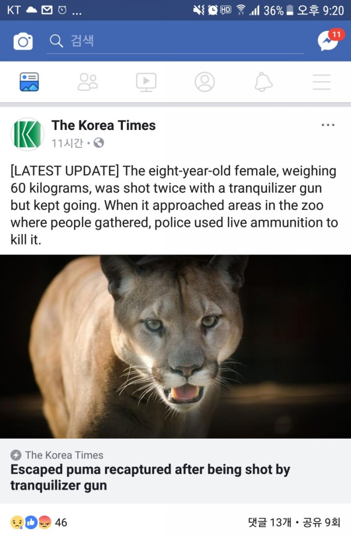Tap the Instant Article lightning icon
The image size is (351, 537).
coord(16,455)
